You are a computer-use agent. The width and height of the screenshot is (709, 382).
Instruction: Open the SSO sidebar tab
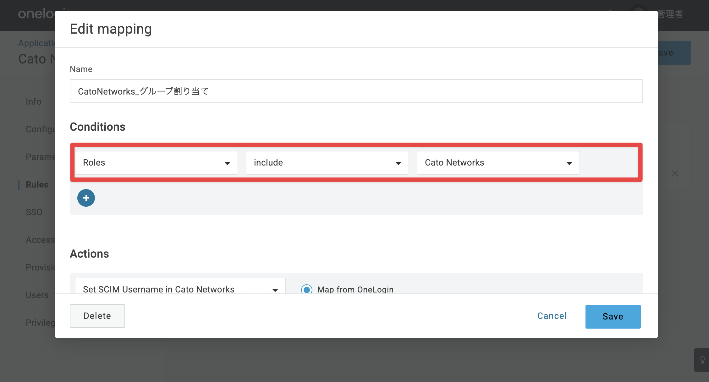(x=34, y=212)
